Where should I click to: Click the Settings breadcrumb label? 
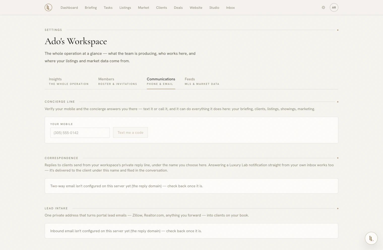53,30
